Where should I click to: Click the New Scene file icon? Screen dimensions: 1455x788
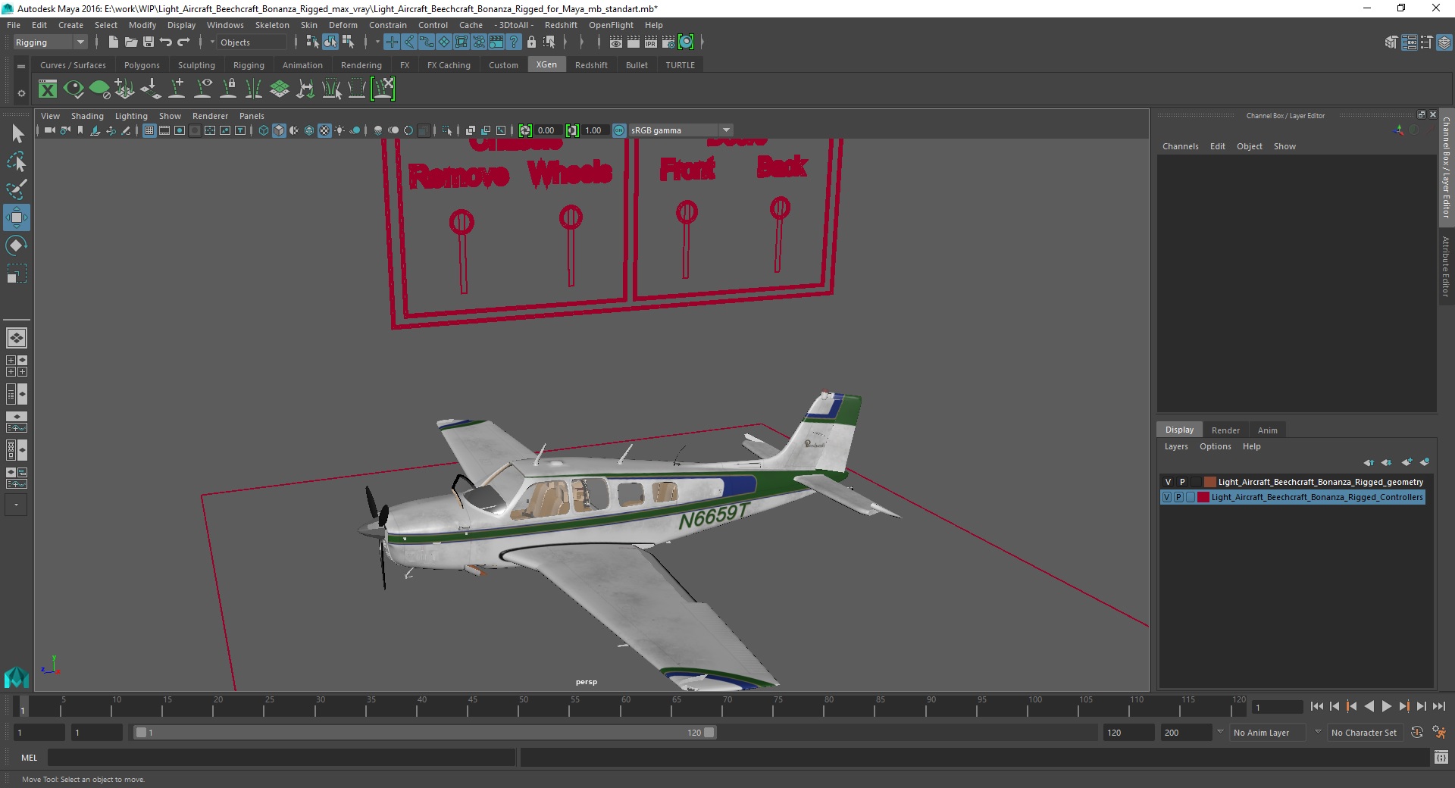pos(113,42)
